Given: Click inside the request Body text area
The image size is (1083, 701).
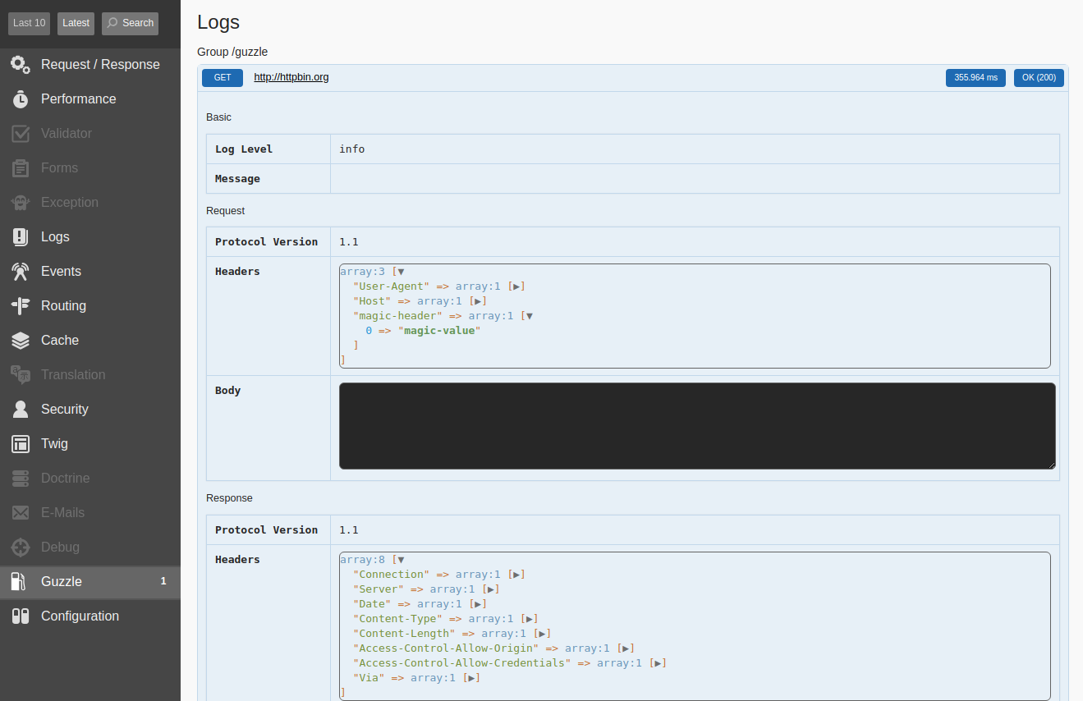Looking at the screenshot, I should [x=697, y=426].
